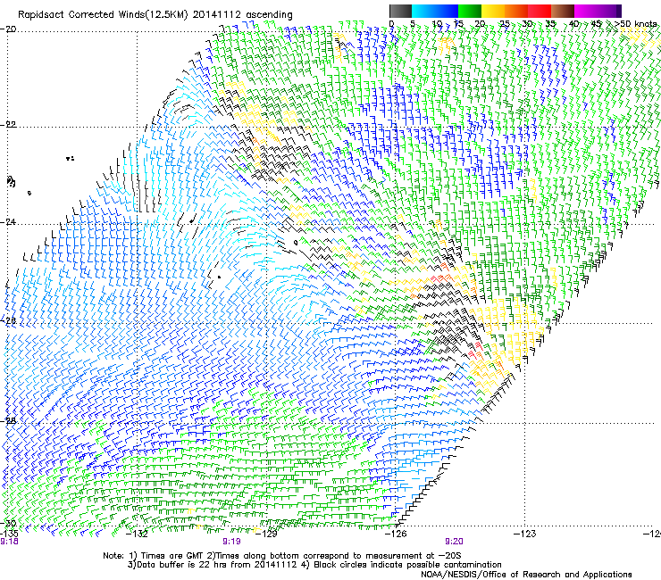The height and width of the screenshot is (580, 661).
Task: Click the purple time label '9:20'
Action: 454,542
